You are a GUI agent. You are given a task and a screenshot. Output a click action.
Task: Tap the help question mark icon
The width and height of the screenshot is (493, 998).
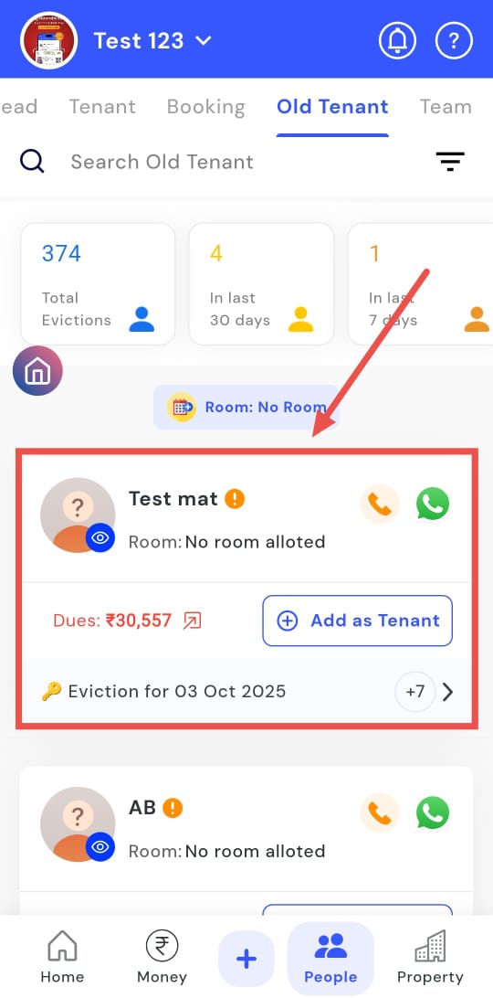(454, 41)
